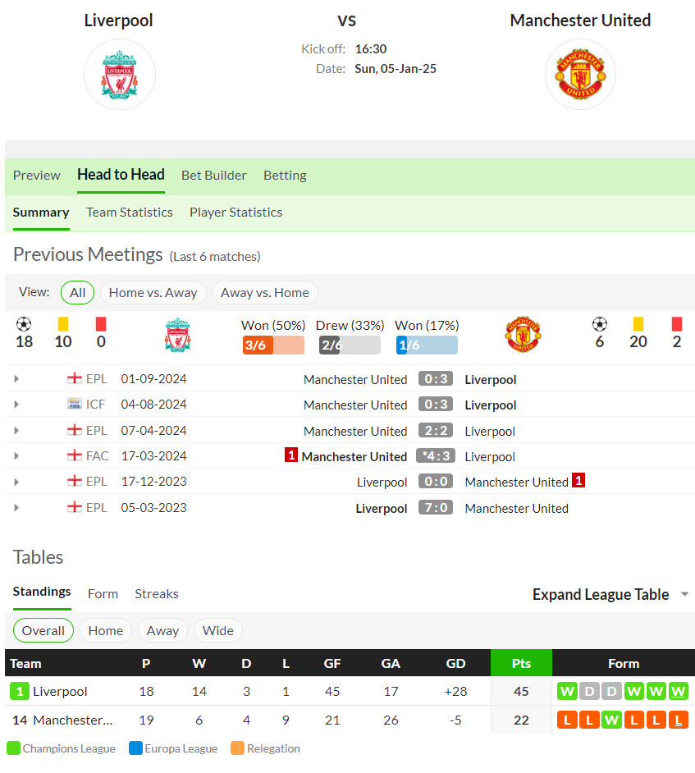Open the Team Statistics tab

(x=129, y=213)
